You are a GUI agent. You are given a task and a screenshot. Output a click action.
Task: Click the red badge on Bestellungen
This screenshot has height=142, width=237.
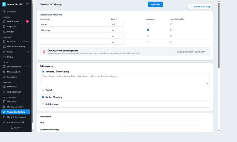[x=27, y=21]
